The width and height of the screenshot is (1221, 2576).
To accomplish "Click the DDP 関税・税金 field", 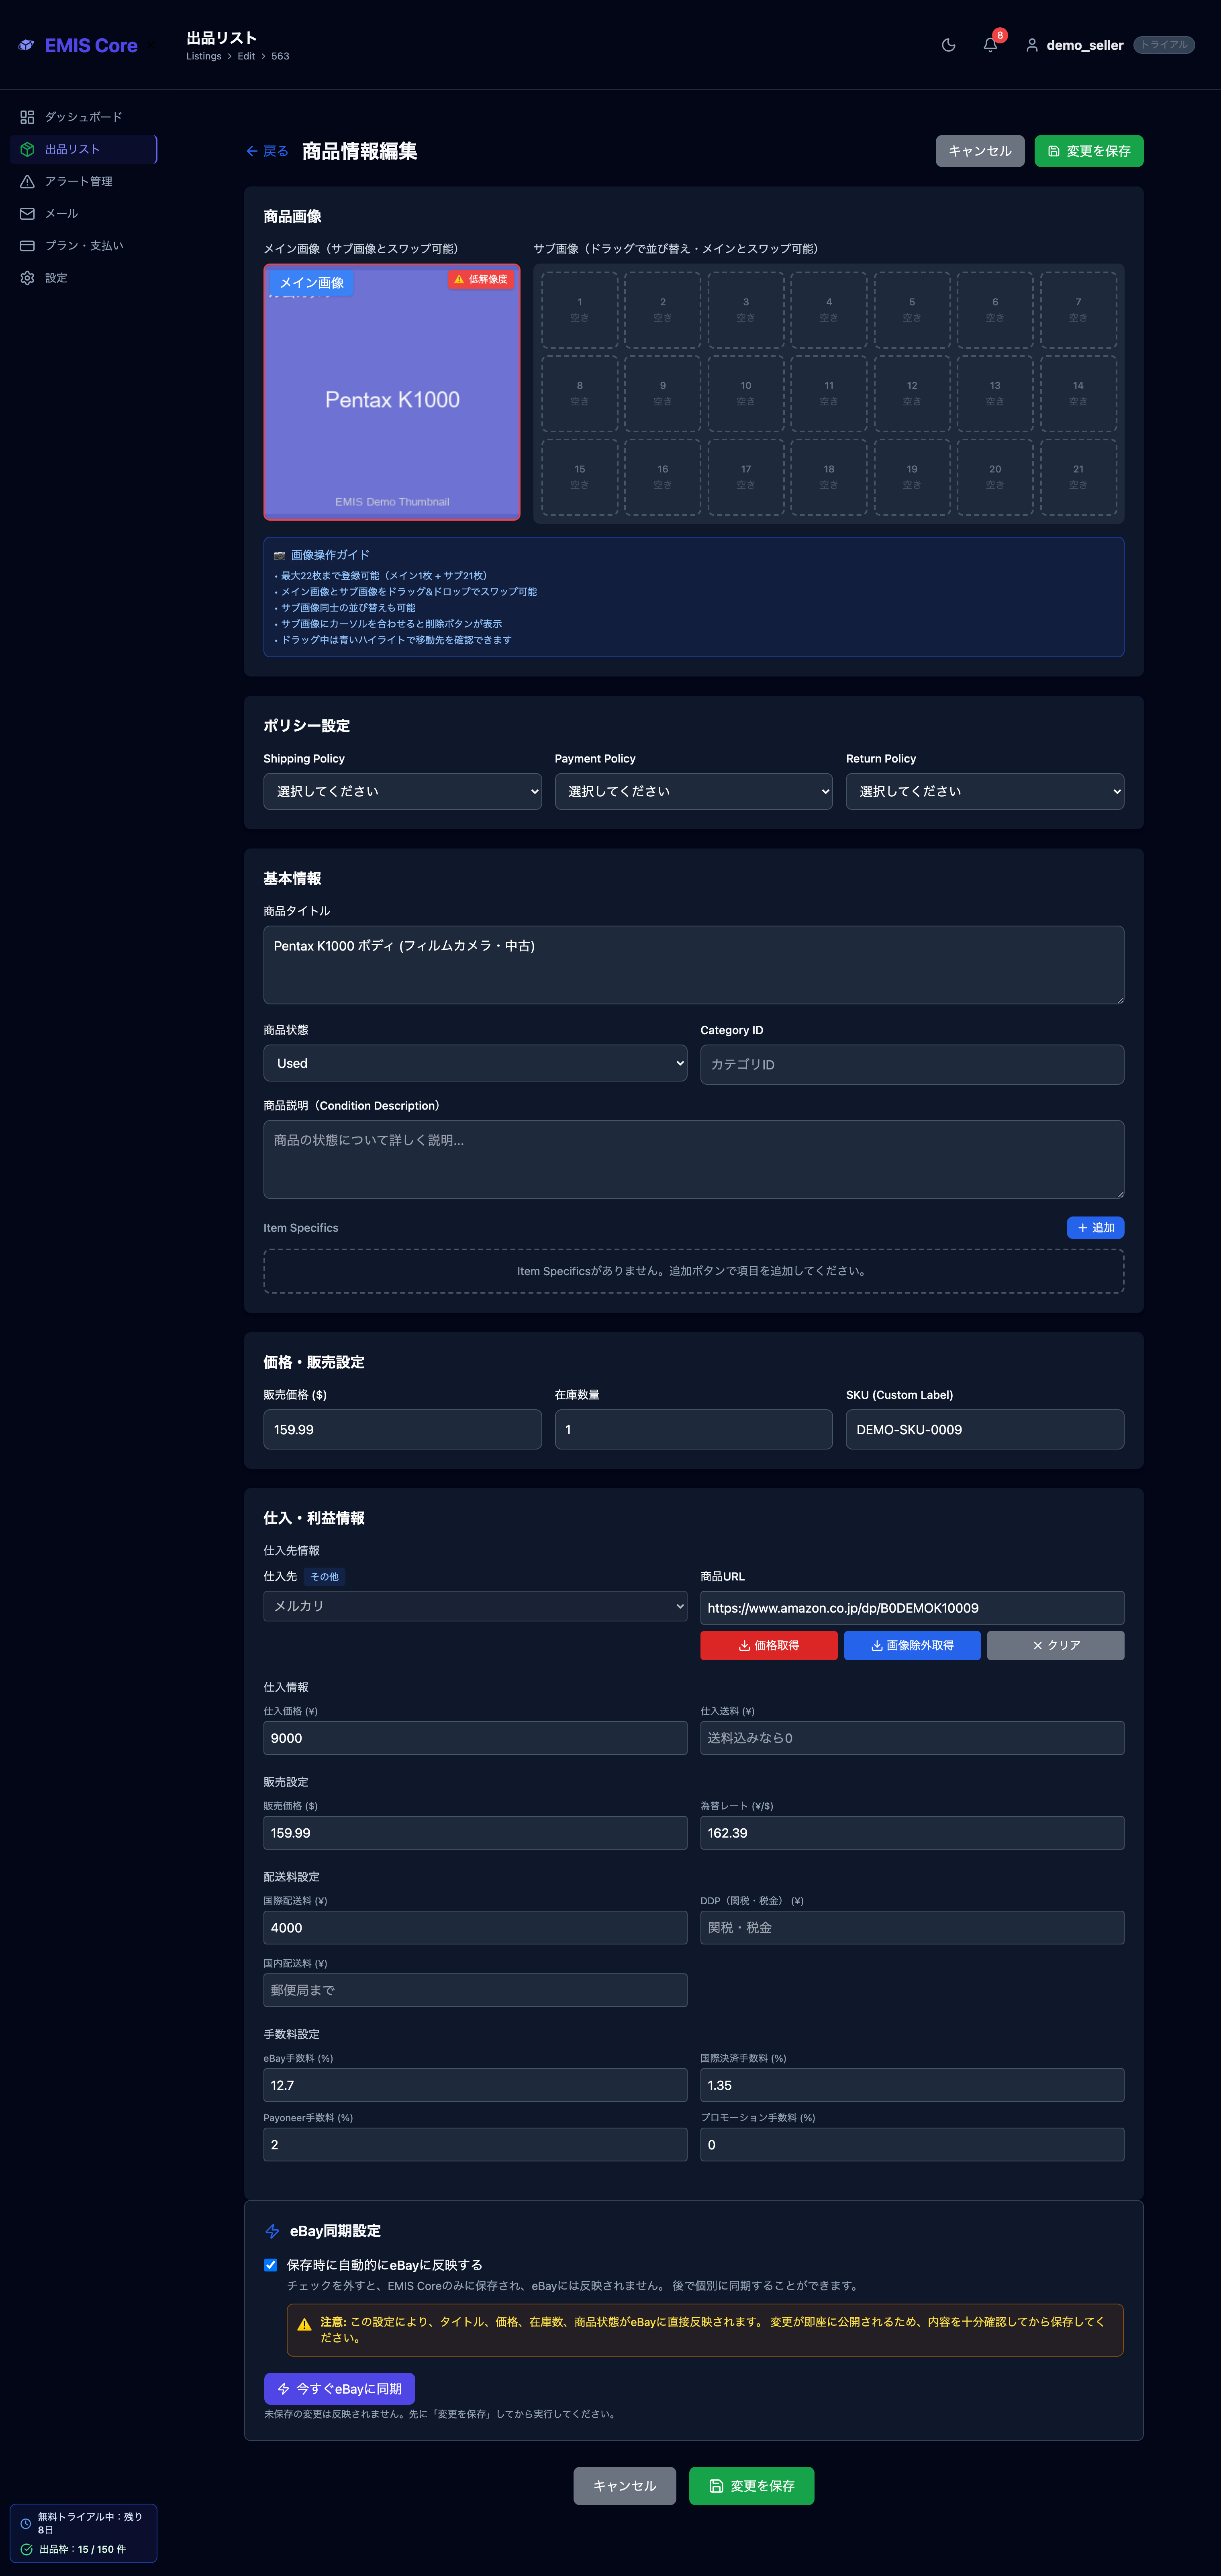I will click(x=912, y=1928).
